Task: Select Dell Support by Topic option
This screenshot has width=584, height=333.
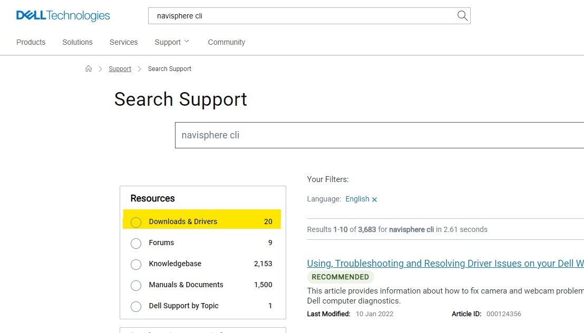Action: click(x=136, y=306)
